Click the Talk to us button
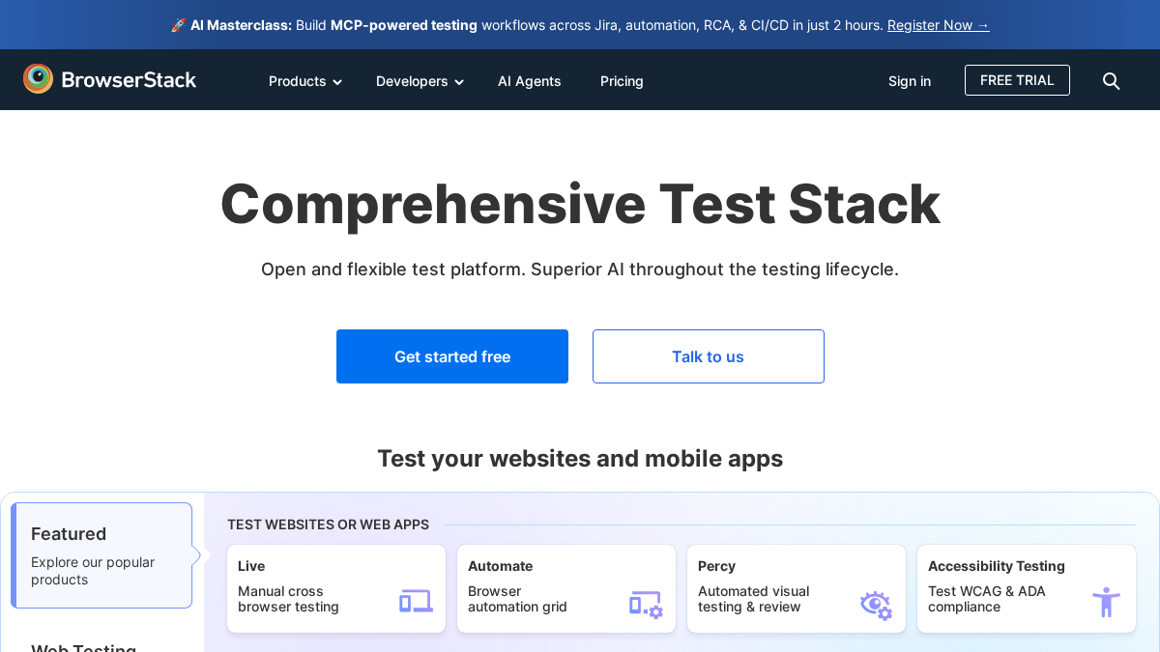Screen dimensions: 1160x652 click(709, 356)
